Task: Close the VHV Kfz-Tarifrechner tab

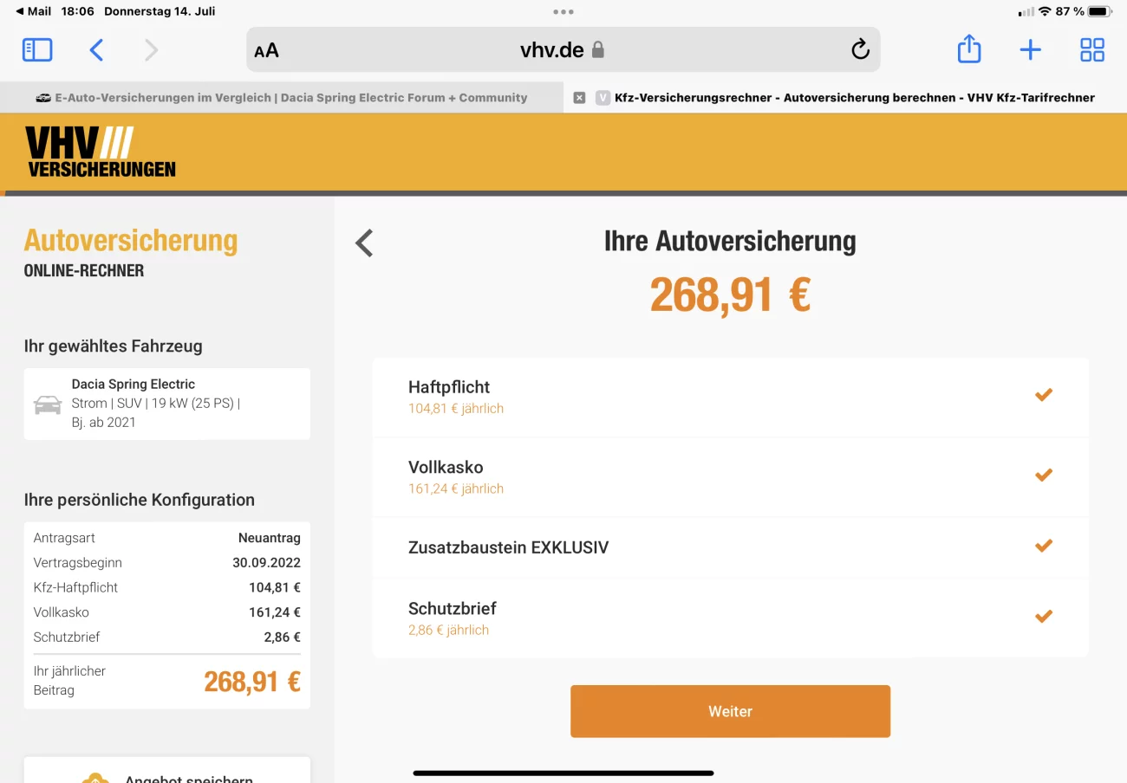Action: click(x=580, y=98)
